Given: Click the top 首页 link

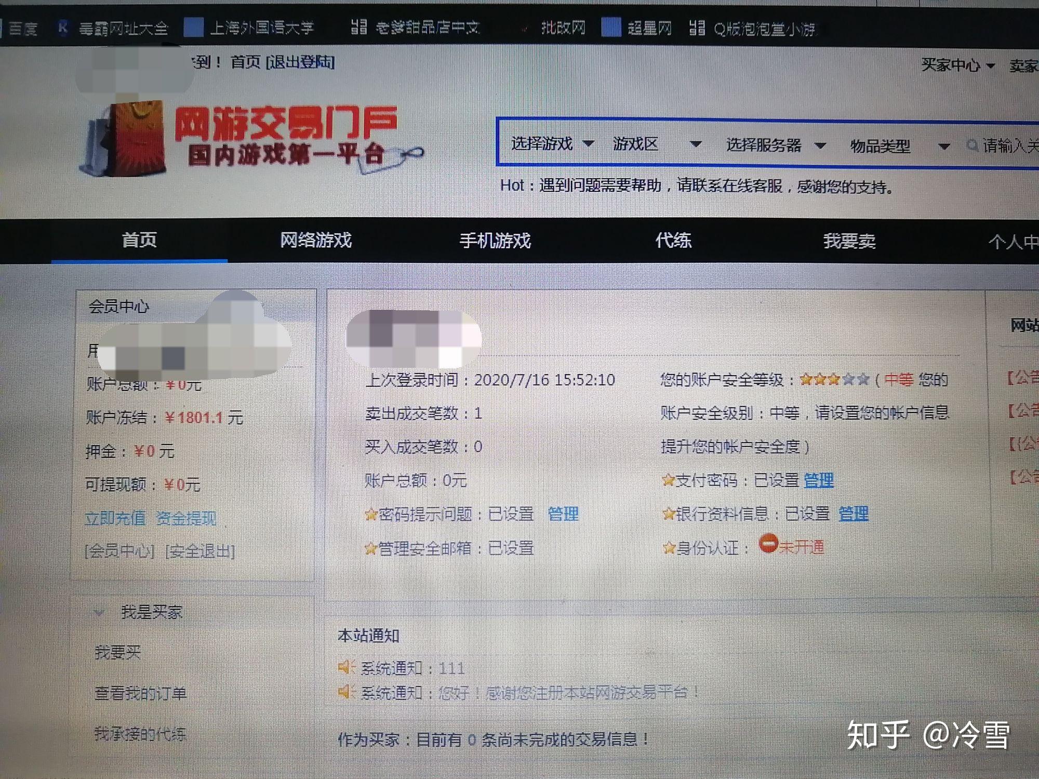Looking at the screenshot, I should [x=245, y=62].
